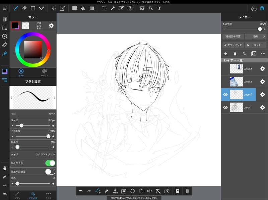Toggle Protect Alpha button
Image resolution: width=268 pixels, height=200 pixels.
(233, 36)
